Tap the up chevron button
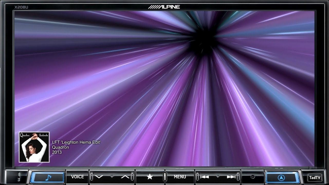 click(125, 177)
